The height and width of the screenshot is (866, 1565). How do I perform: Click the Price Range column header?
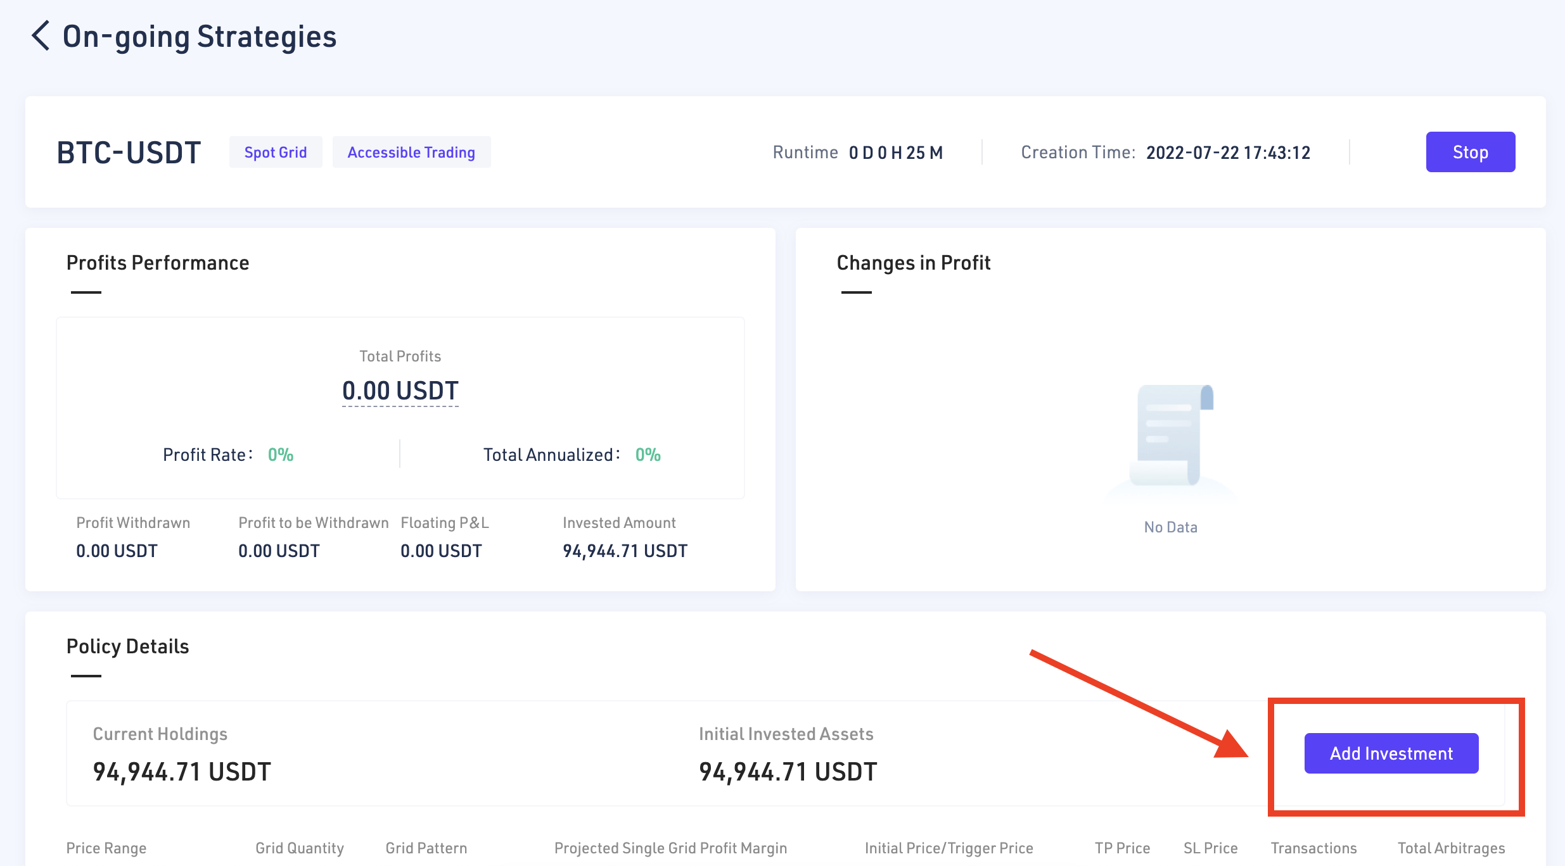106,848
